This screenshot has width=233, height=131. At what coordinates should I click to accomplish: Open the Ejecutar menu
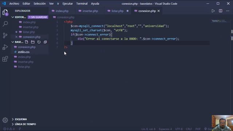pos(68,4)
